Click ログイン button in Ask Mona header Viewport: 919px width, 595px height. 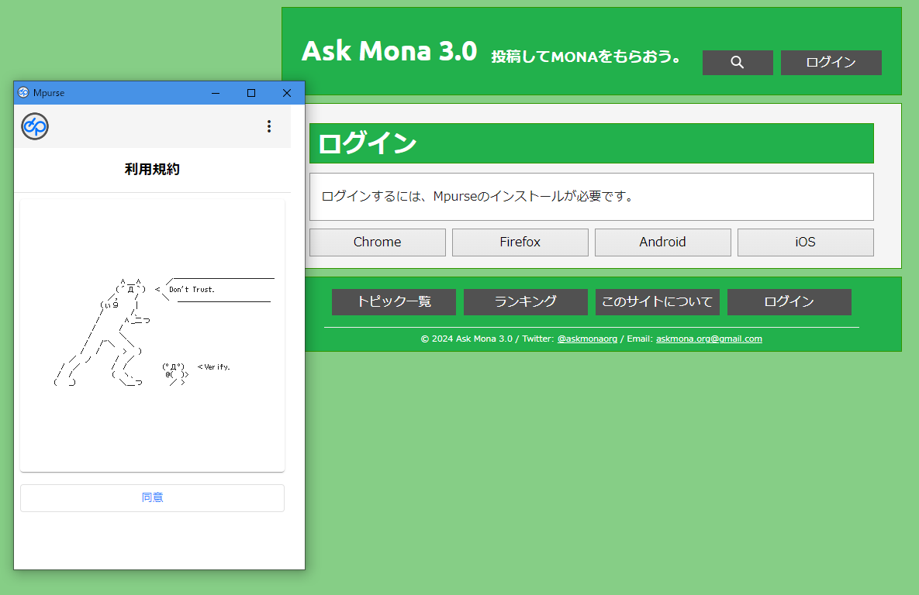click(831, 63)
